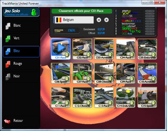Go to previous region with left arrow
The height and width of the screenshot is (131, 167).
pos(99,20)
